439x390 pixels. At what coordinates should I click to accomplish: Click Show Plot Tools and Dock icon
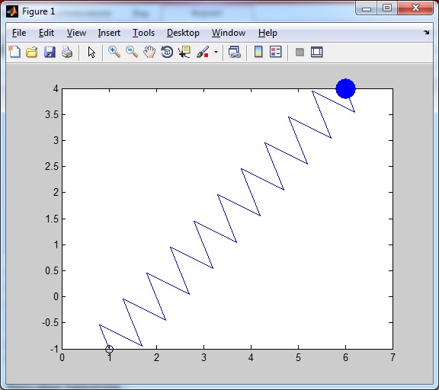pyautogui.click(x=317, y=52)
